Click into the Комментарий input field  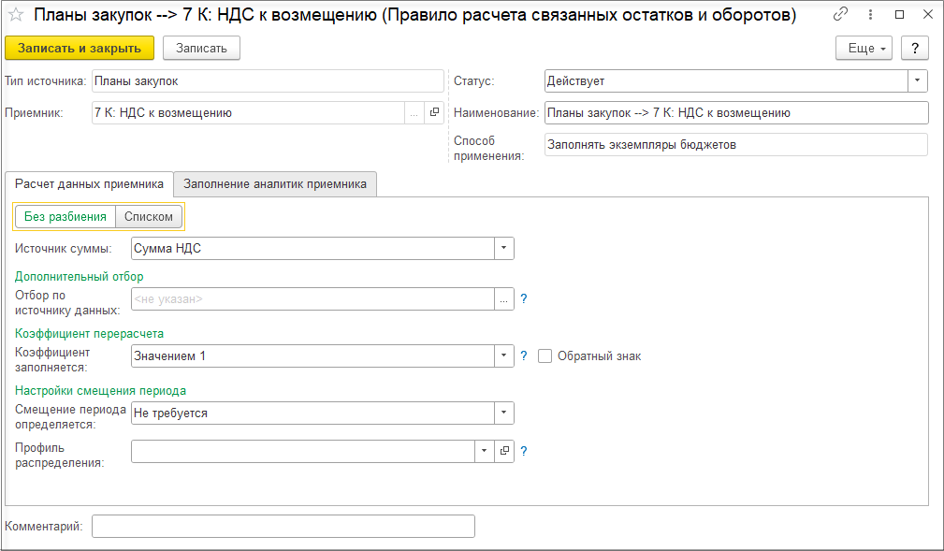(x=283, y=527)
